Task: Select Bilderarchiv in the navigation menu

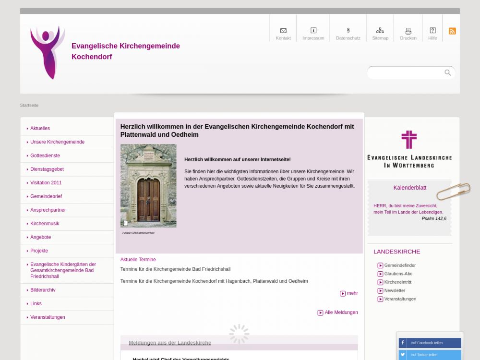Action: [x=43, y=290]
